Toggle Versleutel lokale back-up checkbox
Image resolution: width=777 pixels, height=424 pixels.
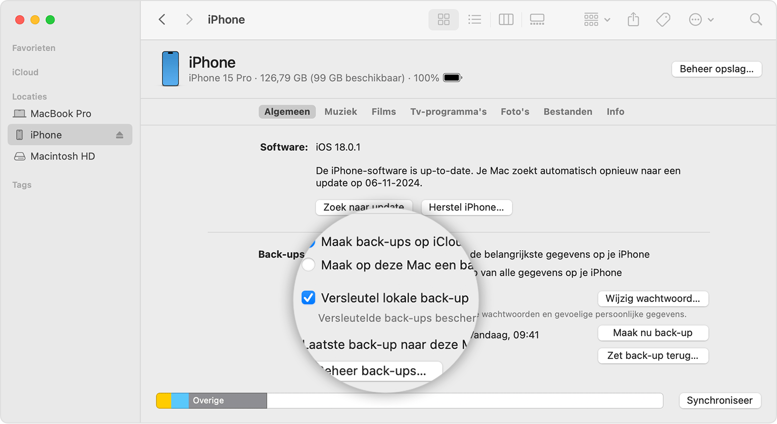308,298
